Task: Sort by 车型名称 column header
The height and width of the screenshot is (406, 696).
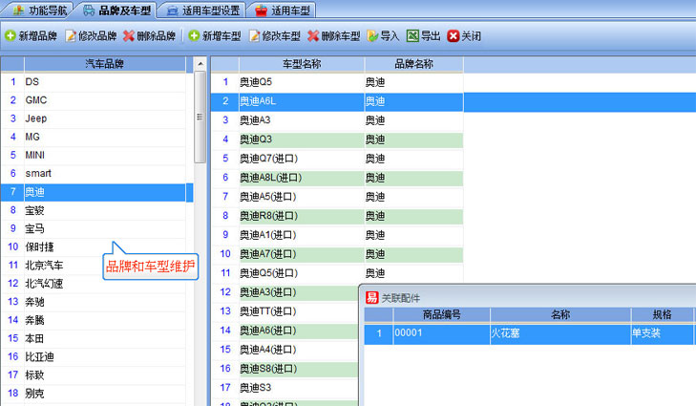Action: click(x=301, y=64)
